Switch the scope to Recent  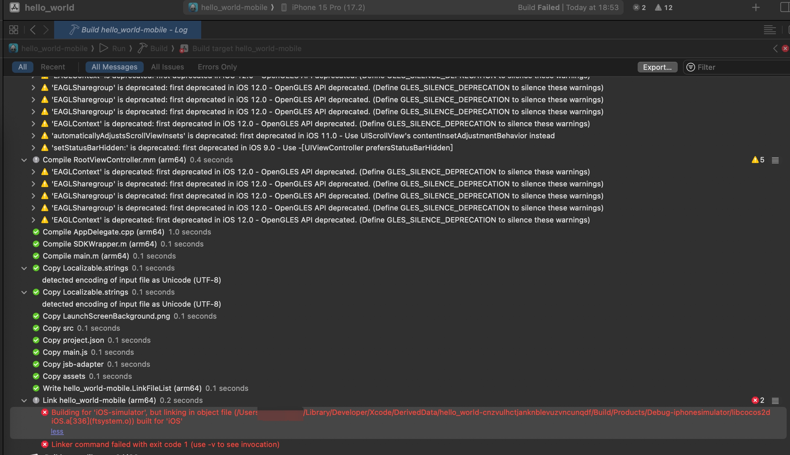pyautogui.click(x=53, y=67)
